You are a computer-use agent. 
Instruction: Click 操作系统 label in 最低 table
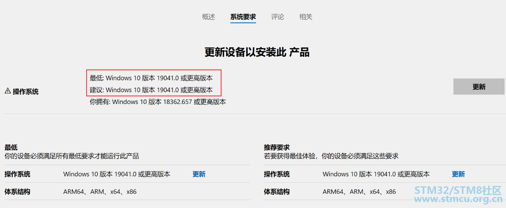[x=17, y=174]
